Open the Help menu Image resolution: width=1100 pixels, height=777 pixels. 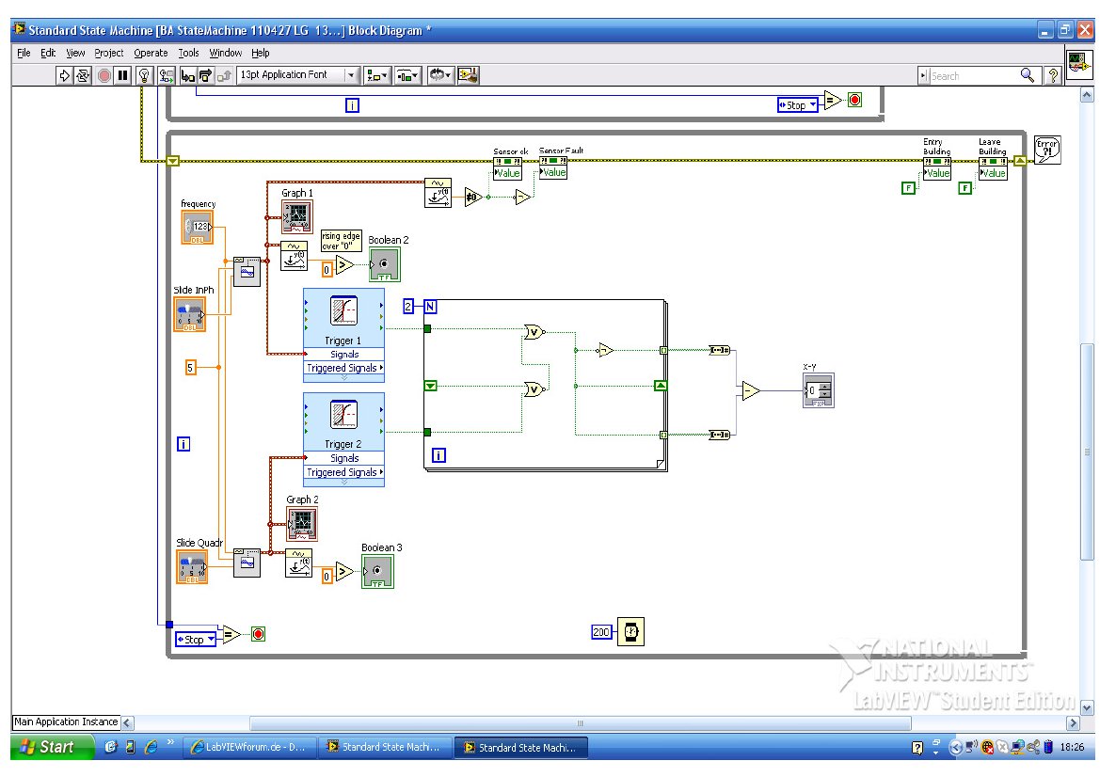[x=261, y=53]
